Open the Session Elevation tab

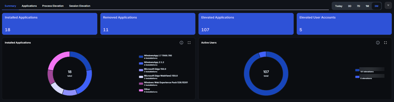[80, 6]
